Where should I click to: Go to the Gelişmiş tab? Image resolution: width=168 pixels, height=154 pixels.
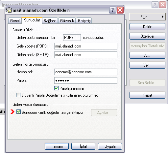point(84,21)
